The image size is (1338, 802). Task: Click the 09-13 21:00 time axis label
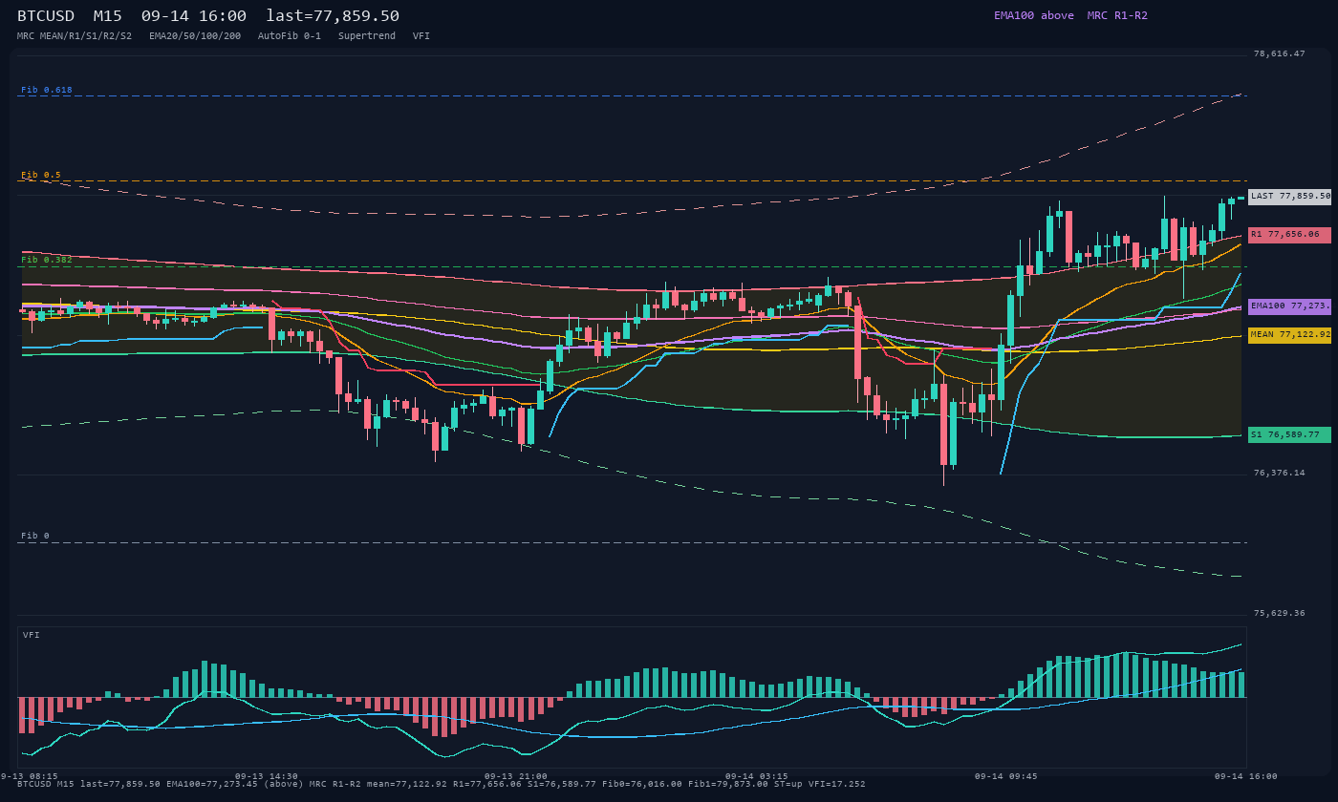[x=516, y=776]
